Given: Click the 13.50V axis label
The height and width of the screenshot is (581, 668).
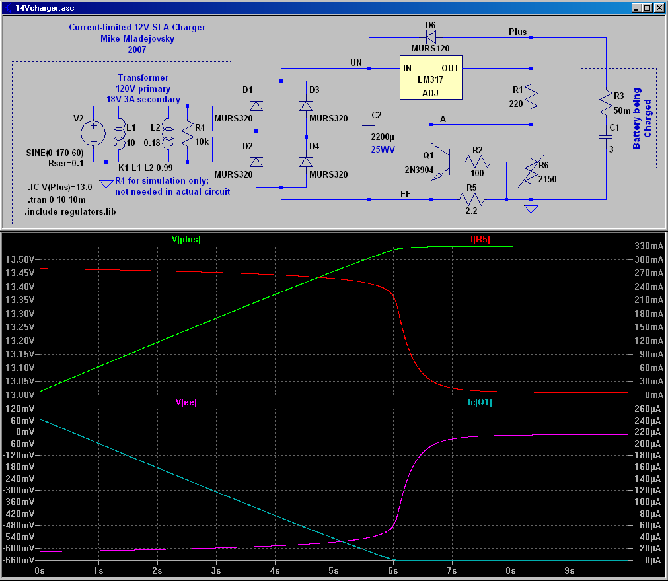Looking at the screenshot, I should (x=20, y=259).
